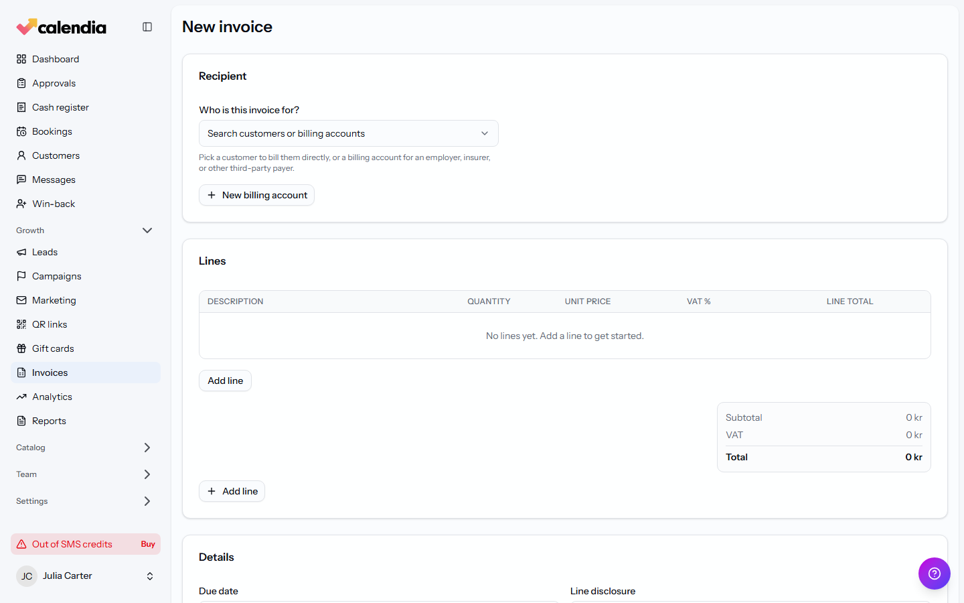
Task: Click the Add line button with plus
Action: click(x=232, y=491)
